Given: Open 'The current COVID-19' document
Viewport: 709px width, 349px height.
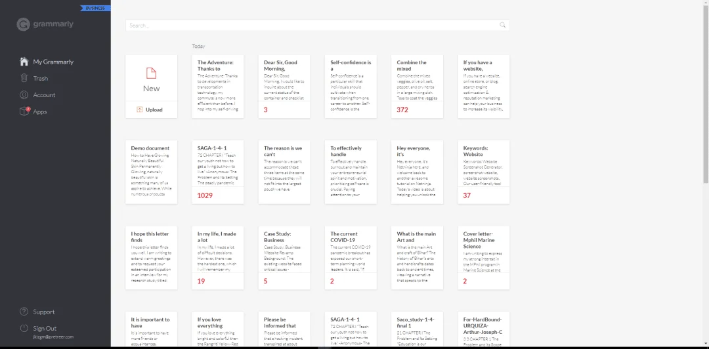Looking at the screenshot, I should click(x=351, y=258).
